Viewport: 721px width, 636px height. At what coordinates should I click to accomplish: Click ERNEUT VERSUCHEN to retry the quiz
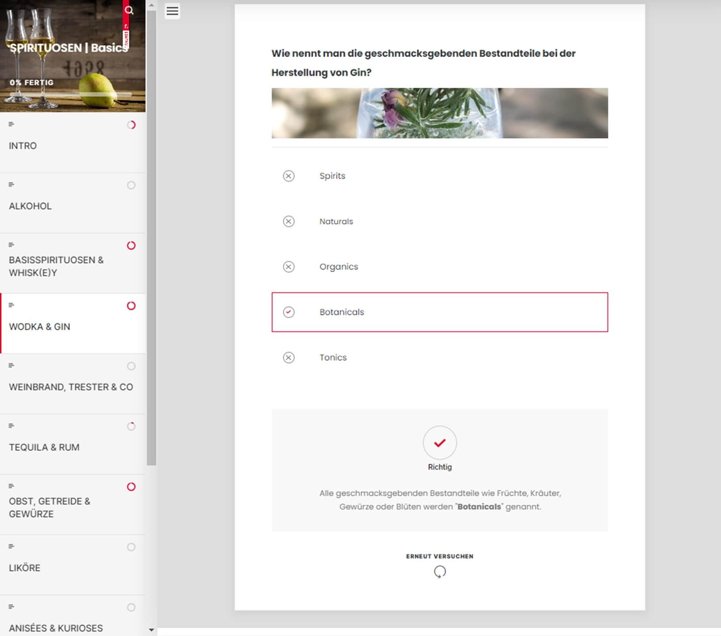(x=439, y=556)
